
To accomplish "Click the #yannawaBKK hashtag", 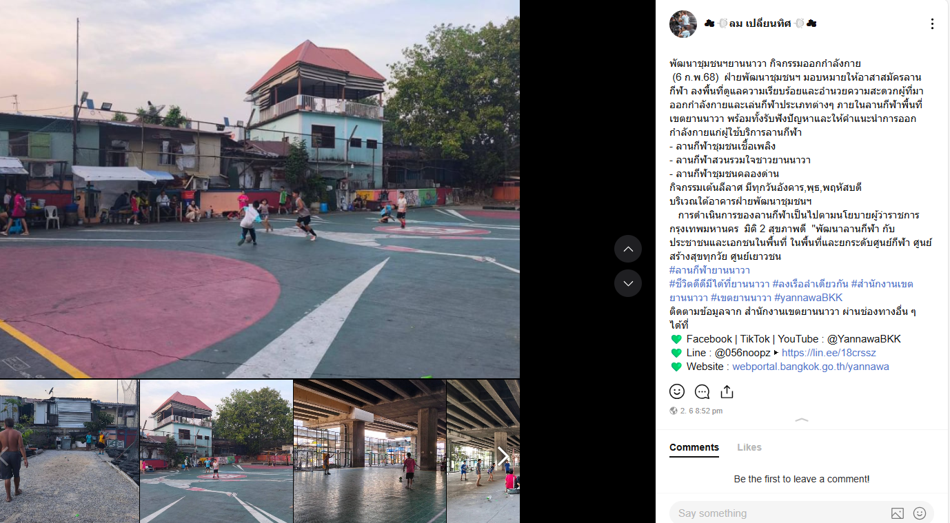I will [809, 298].
